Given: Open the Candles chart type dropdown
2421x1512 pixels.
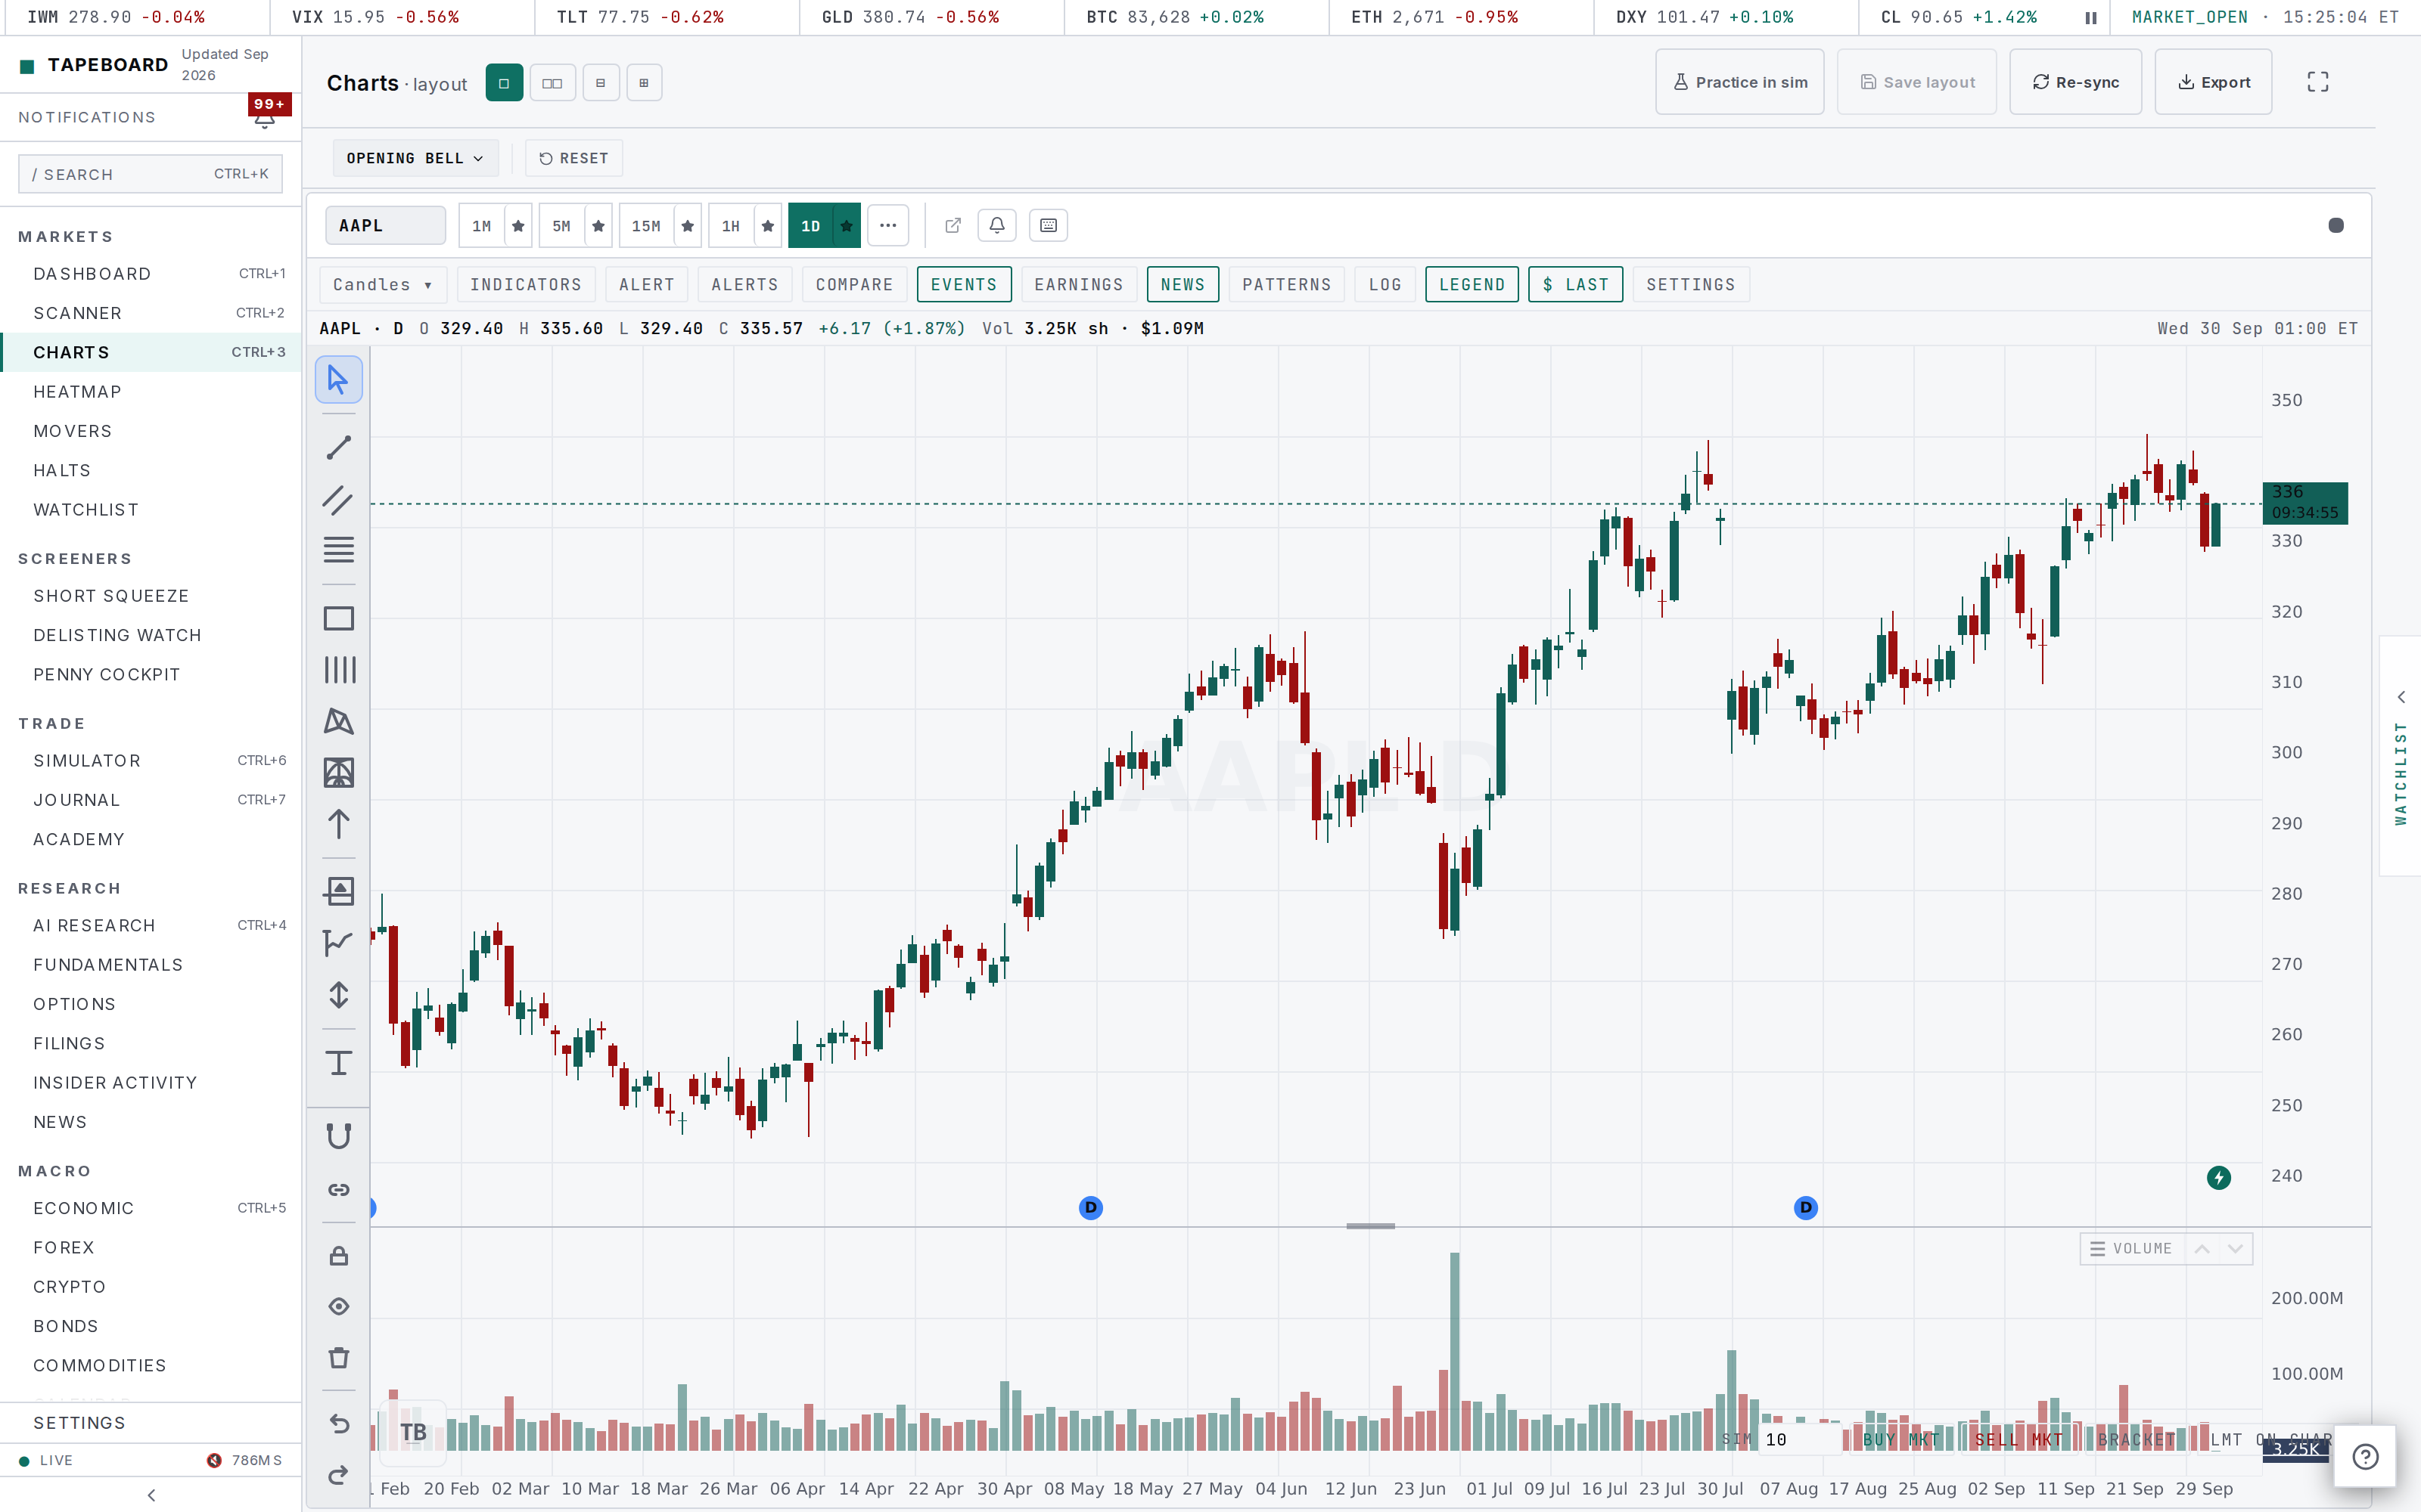Looking at the screenshot, I should (x=382, y=285).
